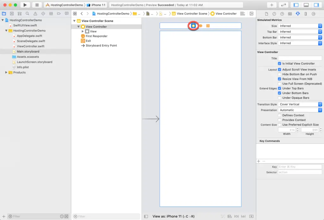Enable Under Opaque Bars checkbox
This screenshot has width=324, height=220.
click(279, 98)
